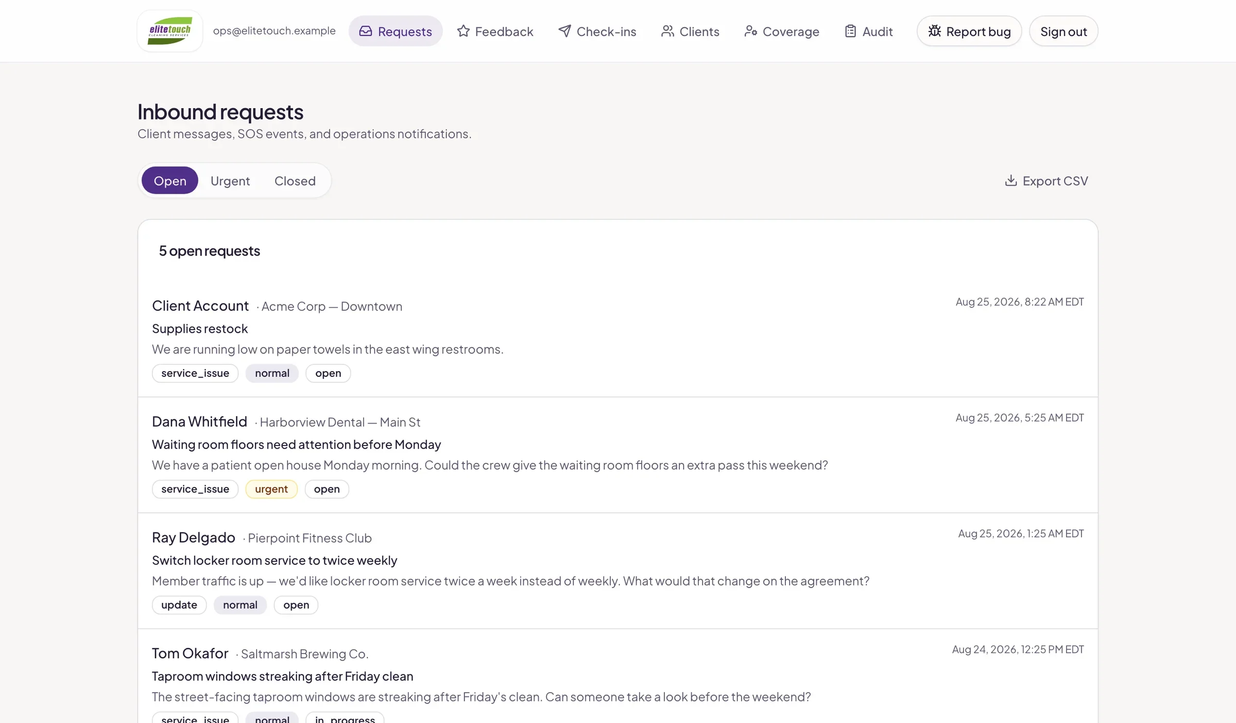Click the normal tag on Supplies restock request
Image resolution: width=1236 pixels, height=723 pixels.
pos(272,373)
